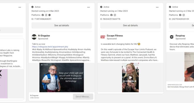Click the 'Get Immediate Allergy Relief' headline on Respiray ad

tap(181, 87)
